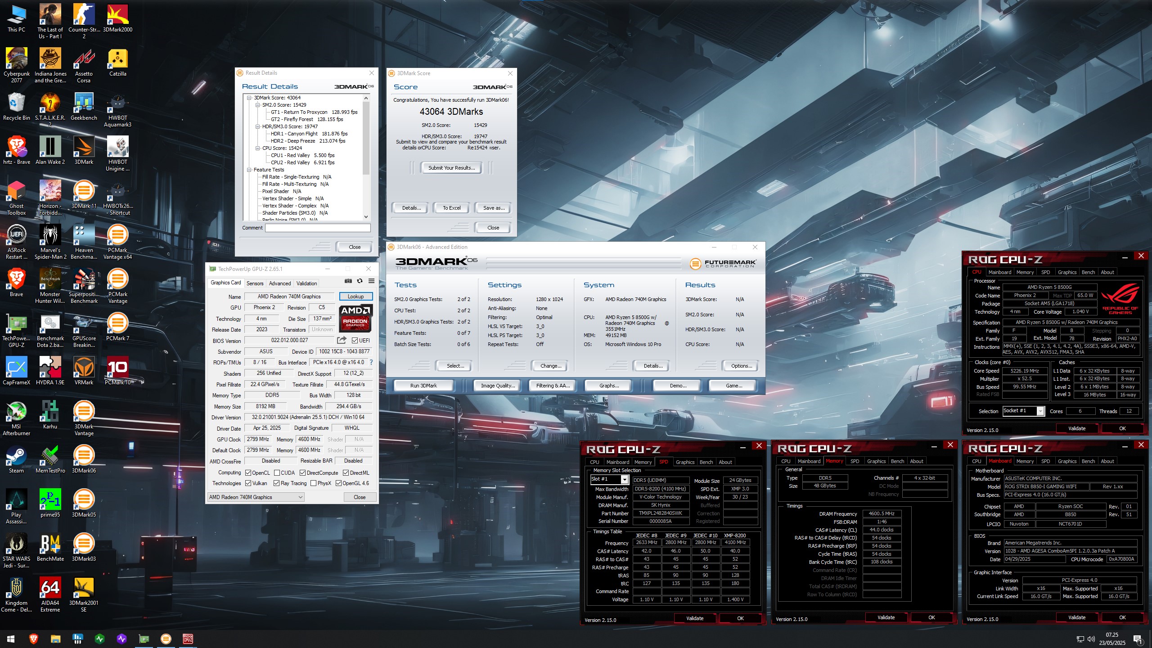Click the BIOS version share/export icon in GPU-Z
The width and height of the screenshot is (1152, 648).
coord(342,340)
